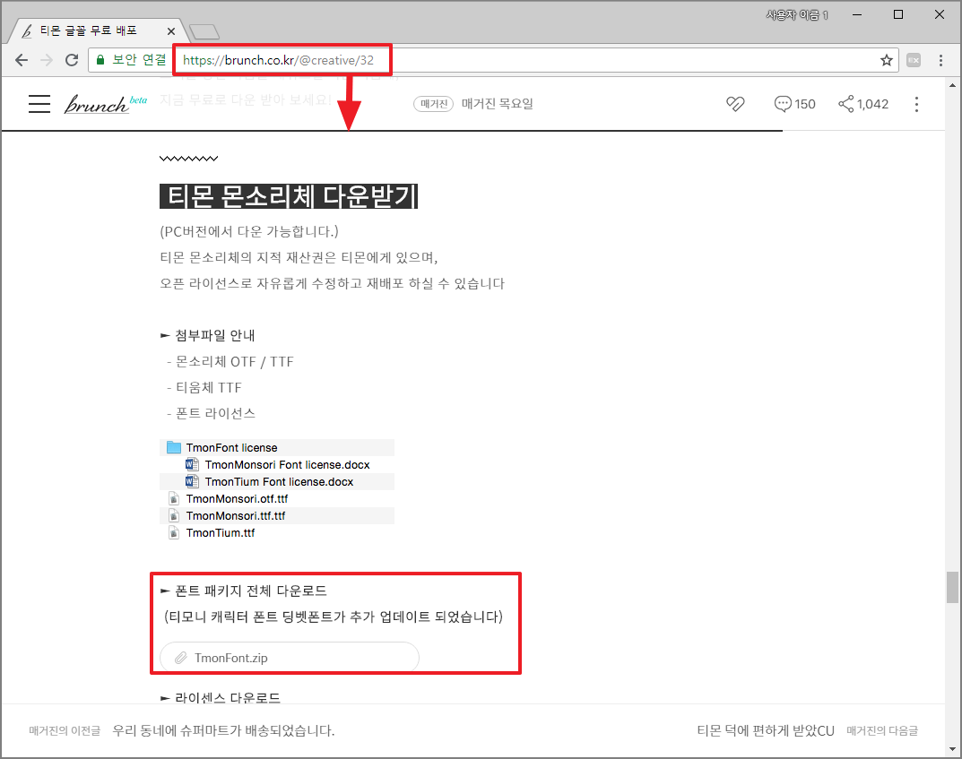This screenshot has width=962, height=759.
Task: Open comments showing 150
Action: [794, 104]
